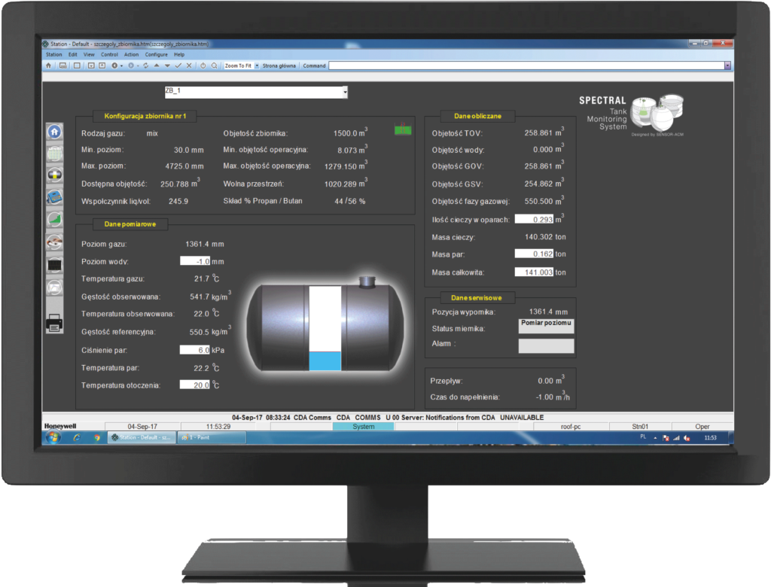Click the highlighted System status bar box
This screenshot has height=587, width=771.
point(364,427)
